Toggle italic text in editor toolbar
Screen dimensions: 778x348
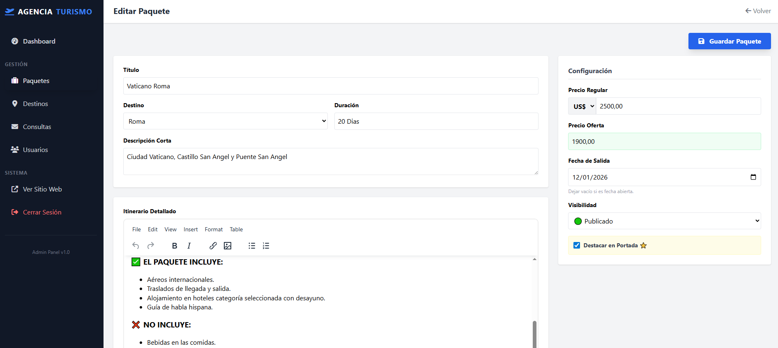coord(189,246)
